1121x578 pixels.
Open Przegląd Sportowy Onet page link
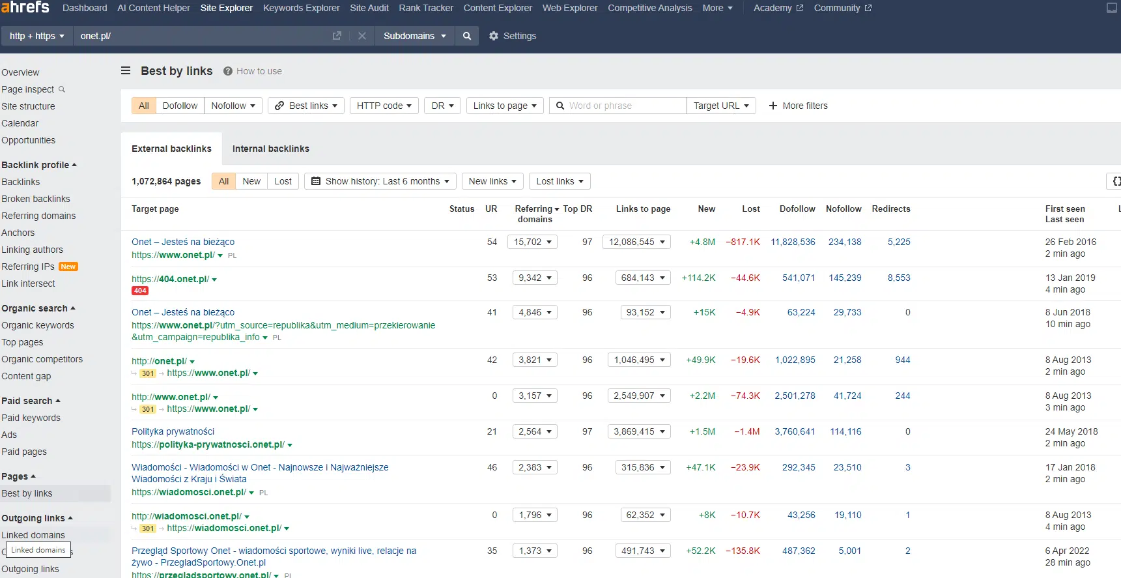(274, 556)
